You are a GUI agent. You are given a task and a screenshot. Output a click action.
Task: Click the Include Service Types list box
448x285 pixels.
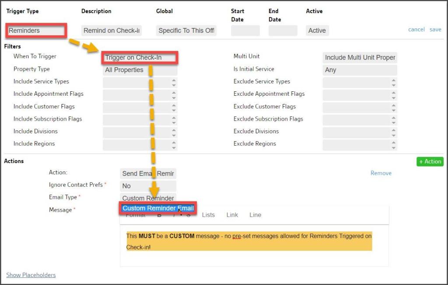136,83
